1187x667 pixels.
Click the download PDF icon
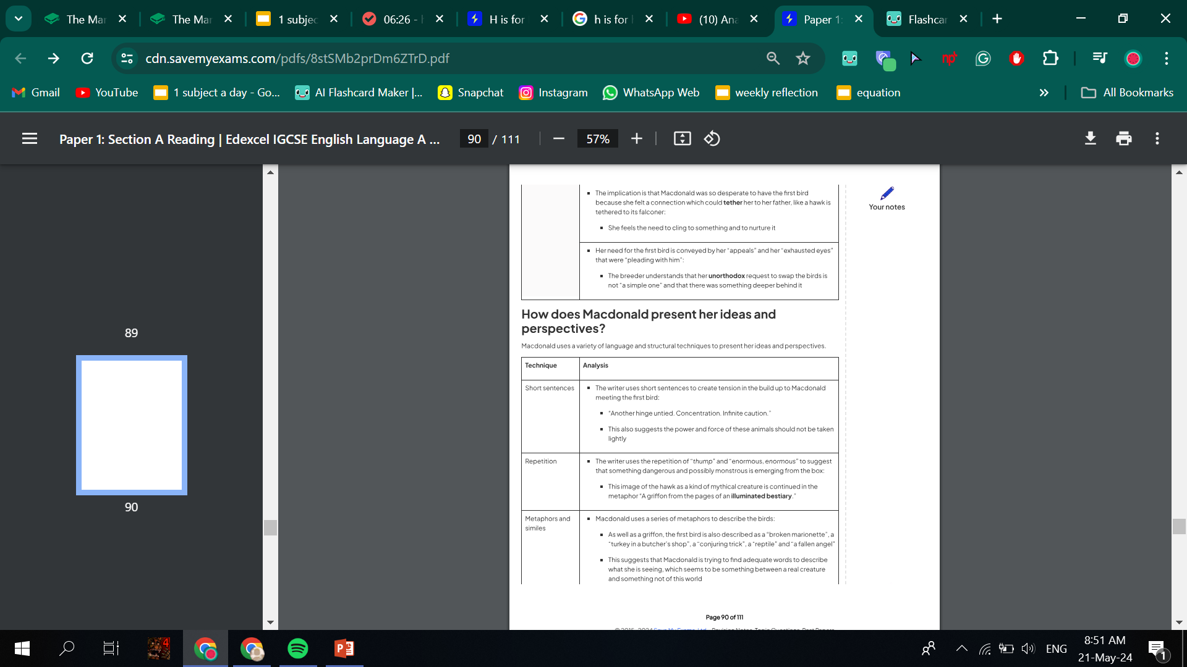1091,138
